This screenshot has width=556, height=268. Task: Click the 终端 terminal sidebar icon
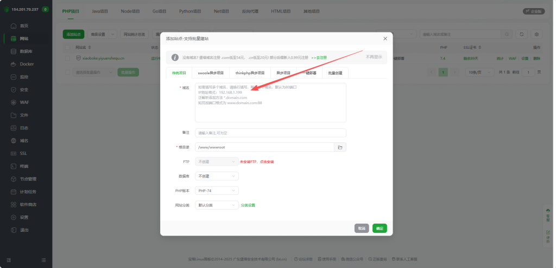pyautogui.click(x=14, y=166)
